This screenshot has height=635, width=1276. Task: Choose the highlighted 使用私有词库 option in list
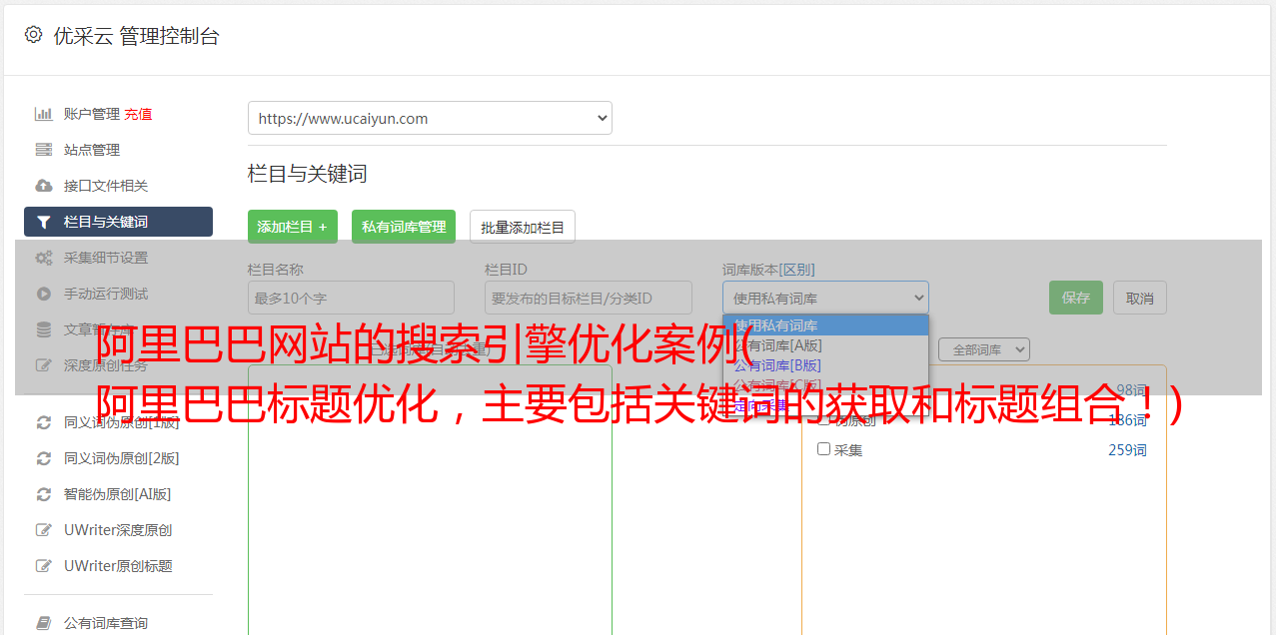[825, 325]
